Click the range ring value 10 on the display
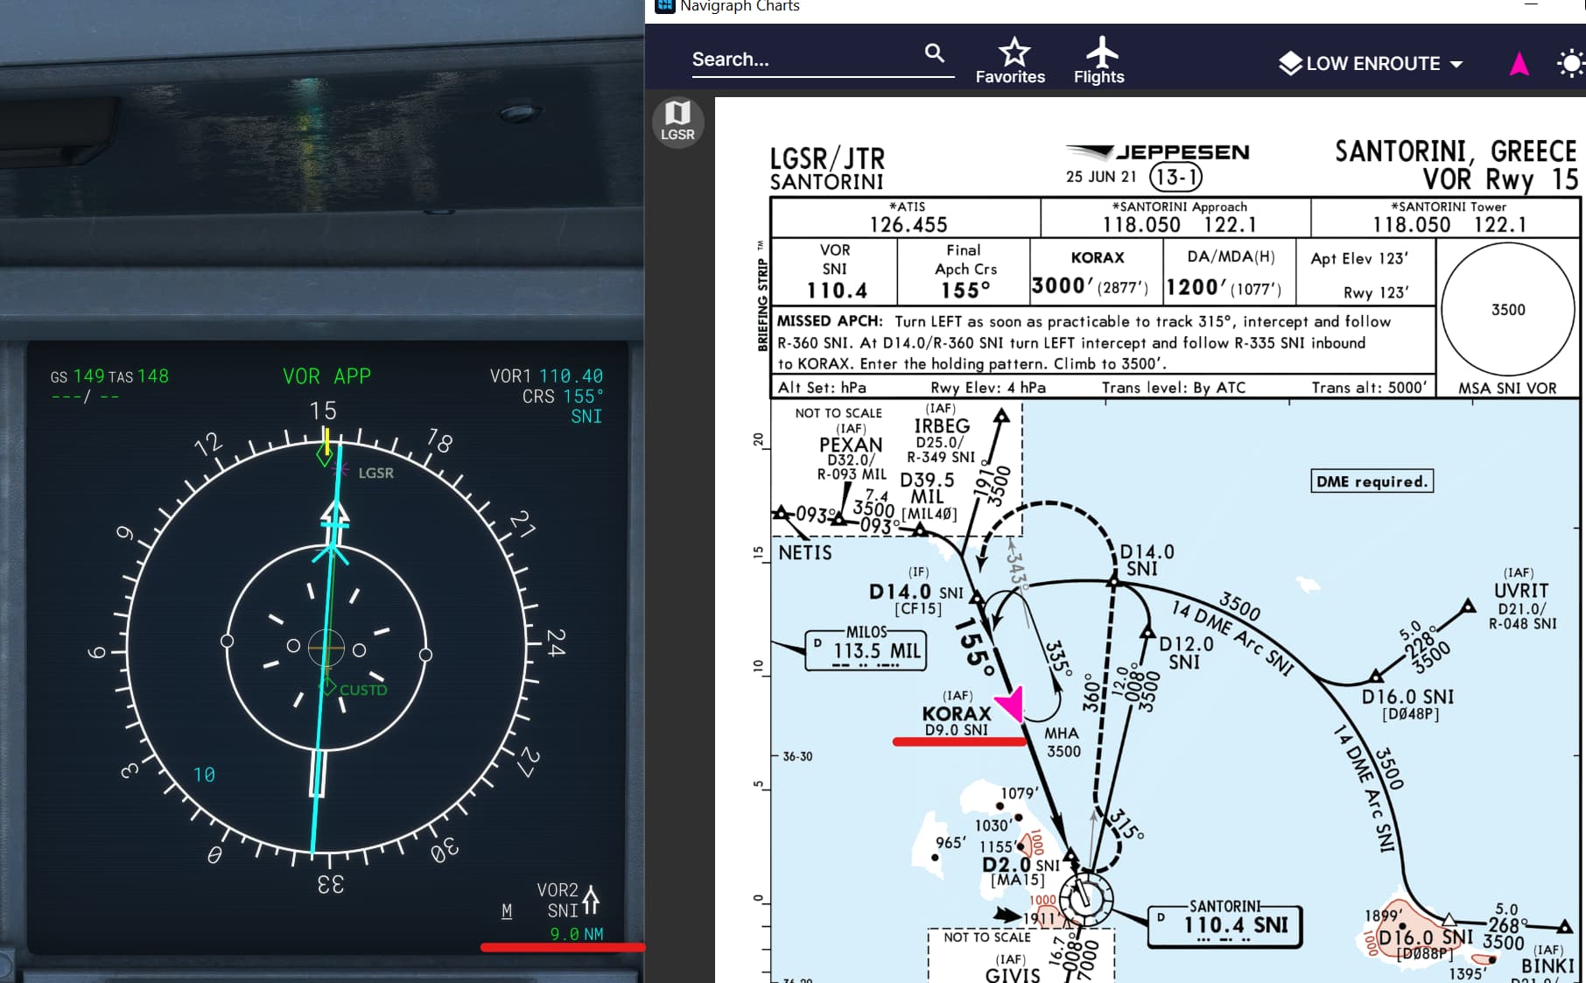The width and height of the screenshot is (1586, 983). pyautogui.click(x=204, y=775)
